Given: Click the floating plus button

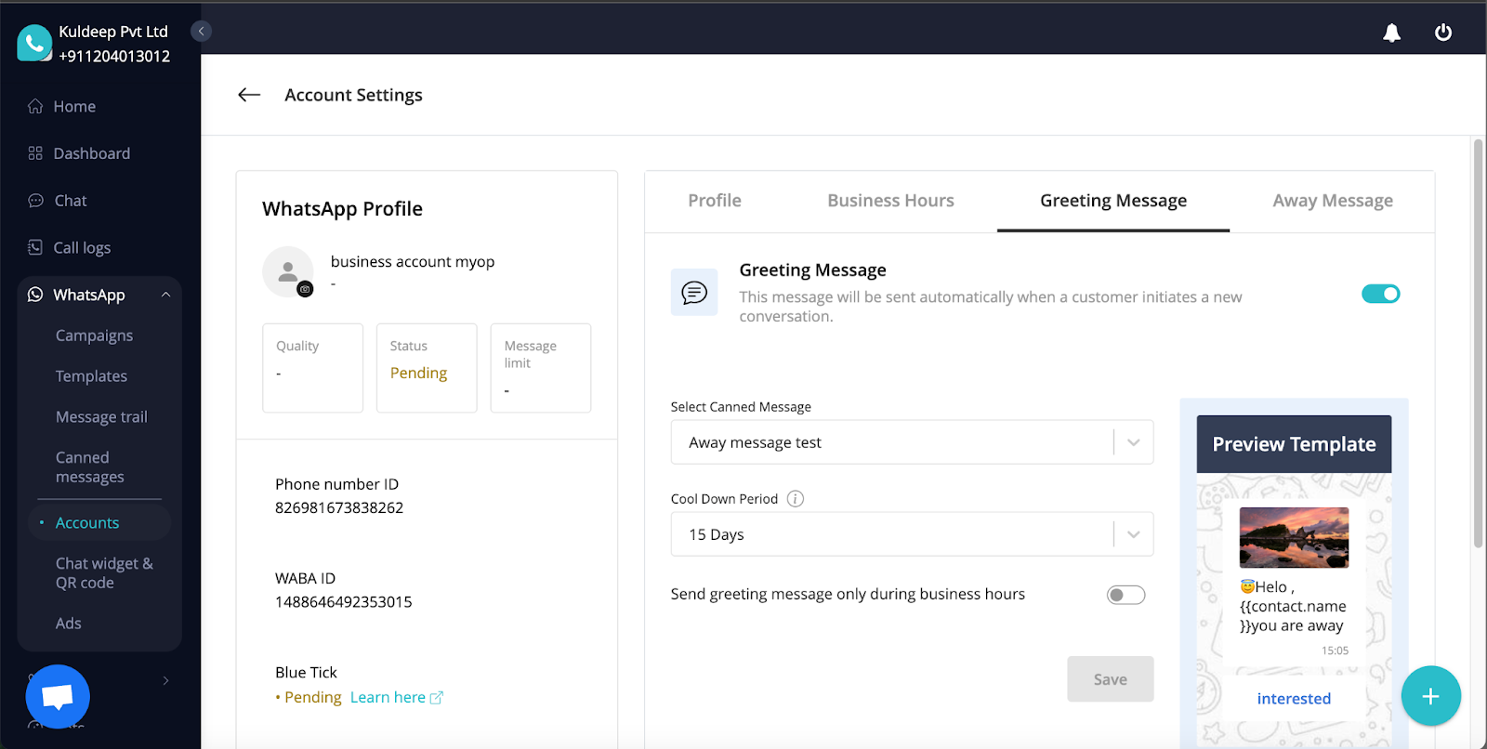Looking at the screenshot, I should click(x=1430, y=696).
